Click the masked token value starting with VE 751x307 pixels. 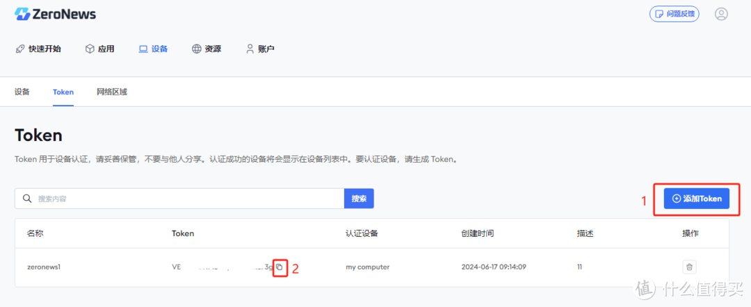pyautogui.click(x=223, y=267)
